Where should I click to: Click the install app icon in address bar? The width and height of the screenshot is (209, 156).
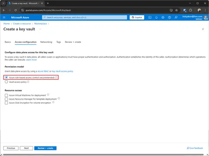tap(171, 10)
